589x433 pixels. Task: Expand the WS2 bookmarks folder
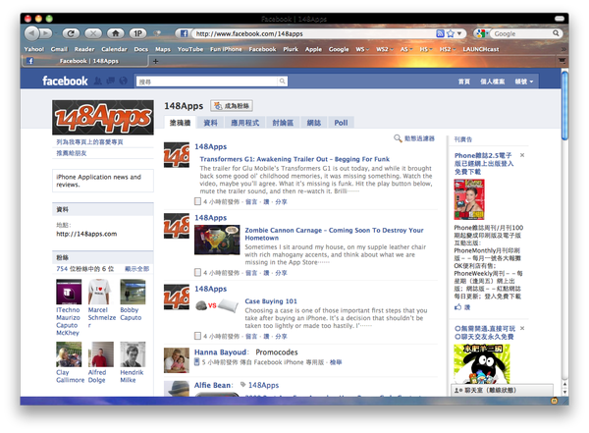(385, 49)
